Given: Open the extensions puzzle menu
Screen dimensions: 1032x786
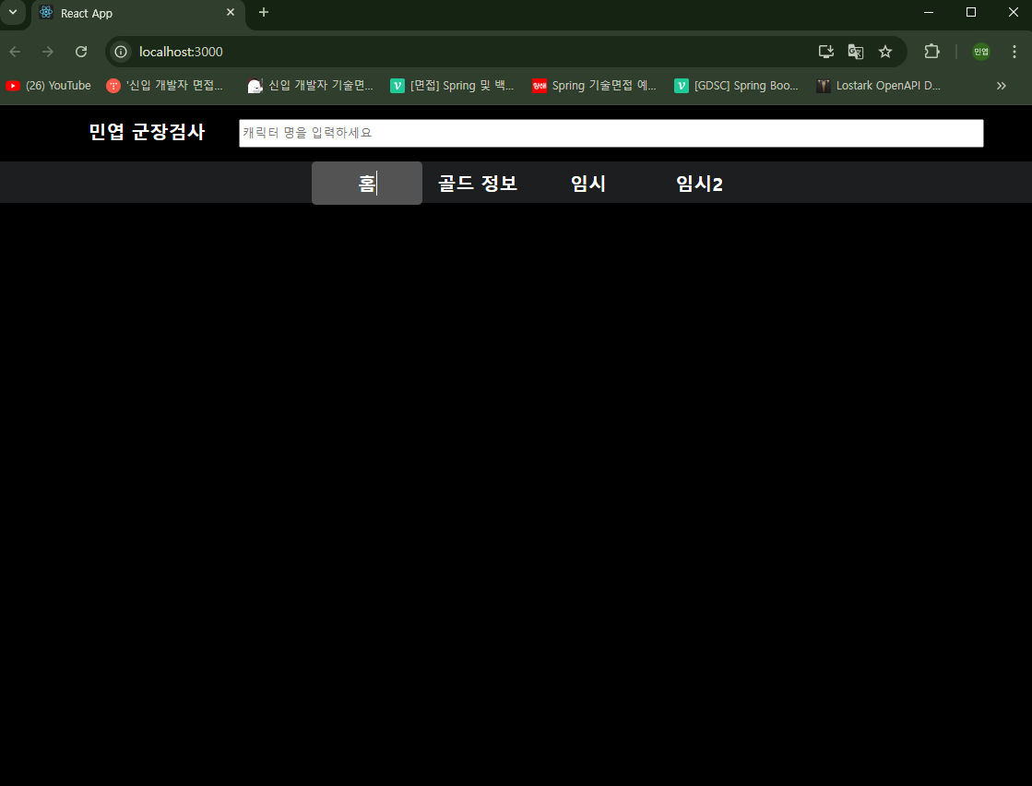Looking at the screenshot, I should coord(932,52).
